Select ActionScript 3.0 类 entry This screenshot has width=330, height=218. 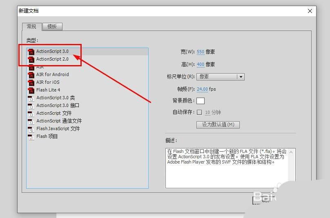click(87, 98)
